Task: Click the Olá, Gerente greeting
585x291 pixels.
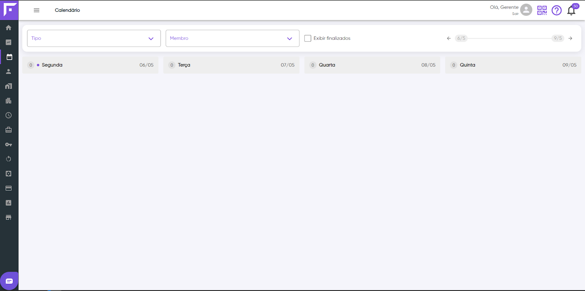Action: [x=504, y=7]
